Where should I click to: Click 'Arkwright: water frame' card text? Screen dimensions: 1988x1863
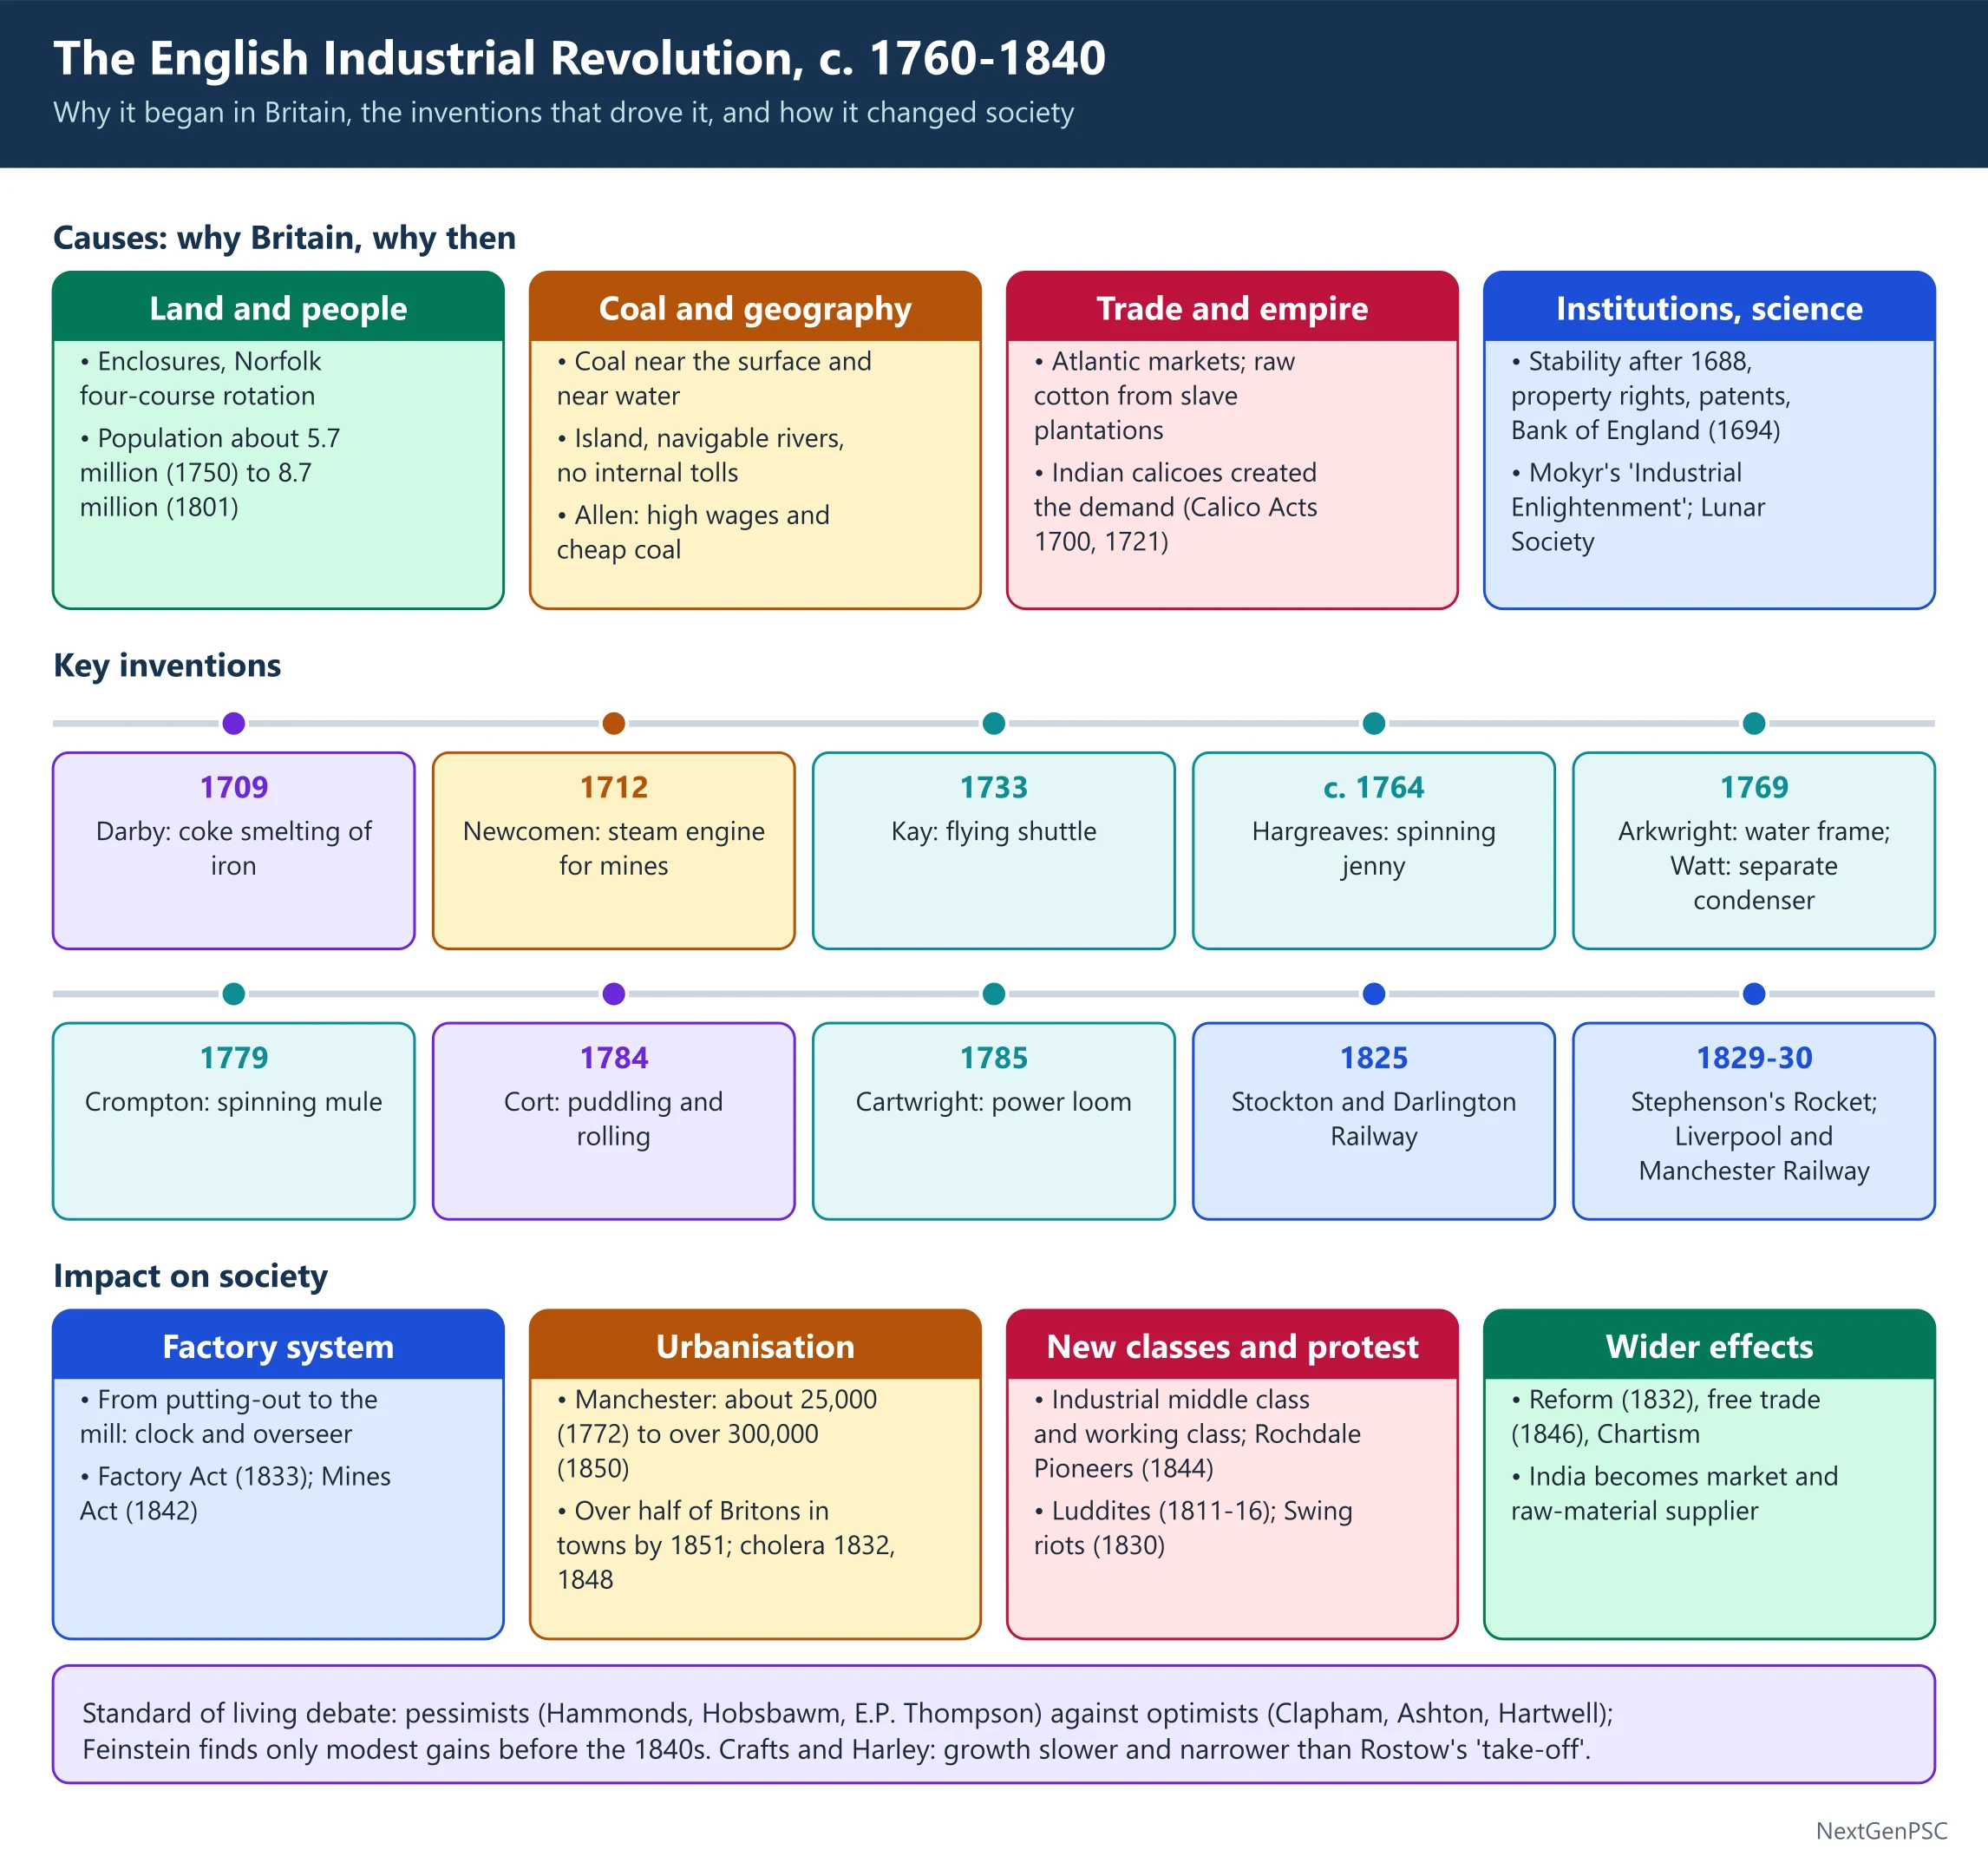click(1754, 865)
